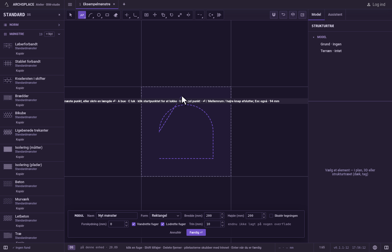Increase Bredde value with up stepper
The image size is (392, 252).
pos(222,214)
